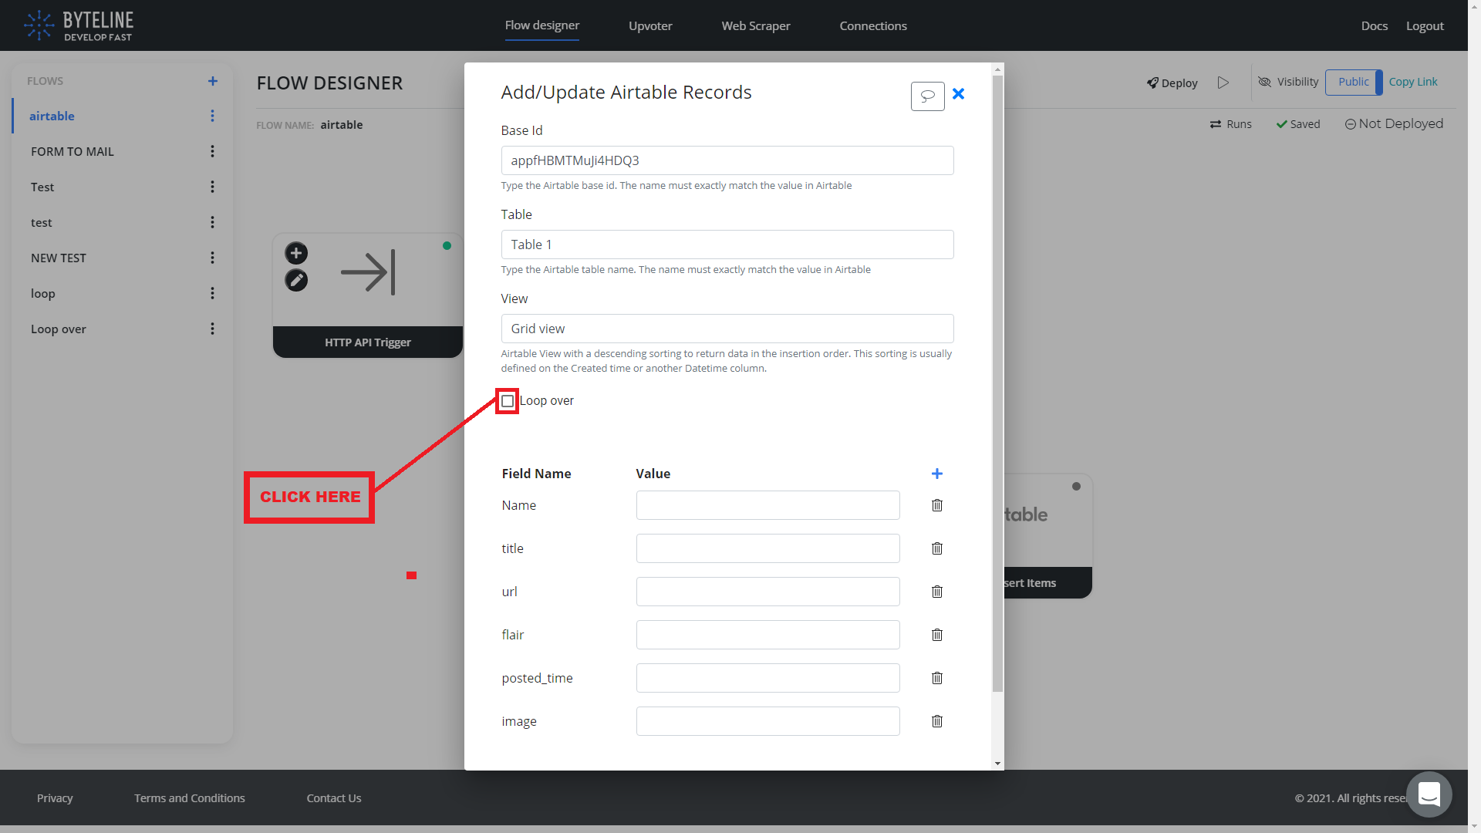Viewport: 1481px width, 833px height.
Task: Close the Add/Update Airtable Records dialog
Action: pos(959,93)
